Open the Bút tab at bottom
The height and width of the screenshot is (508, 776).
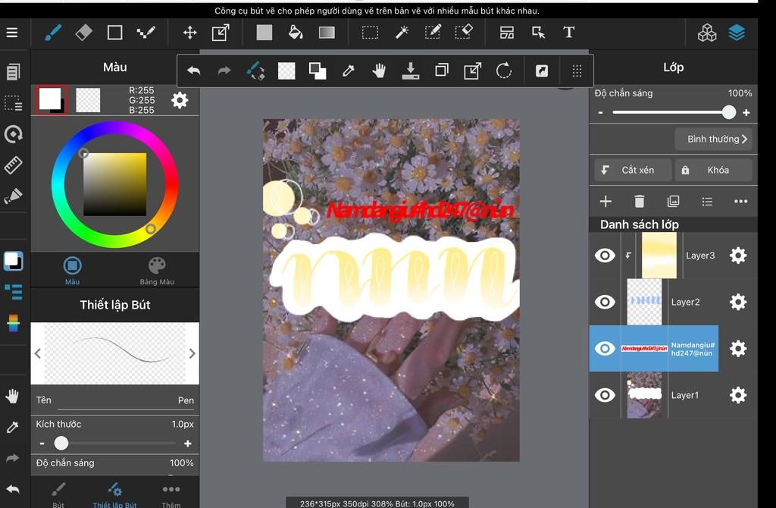coord(58,494)
